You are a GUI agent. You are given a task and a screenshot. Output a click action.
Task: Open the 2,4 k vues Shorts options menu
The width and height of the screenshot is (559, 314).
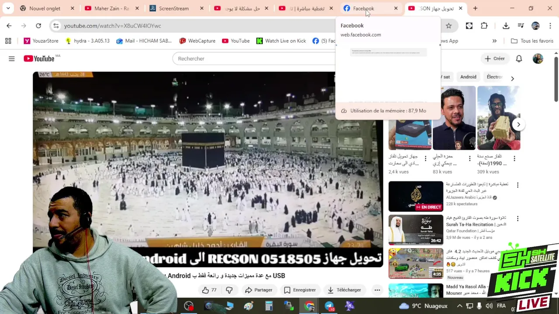(425, 158)
